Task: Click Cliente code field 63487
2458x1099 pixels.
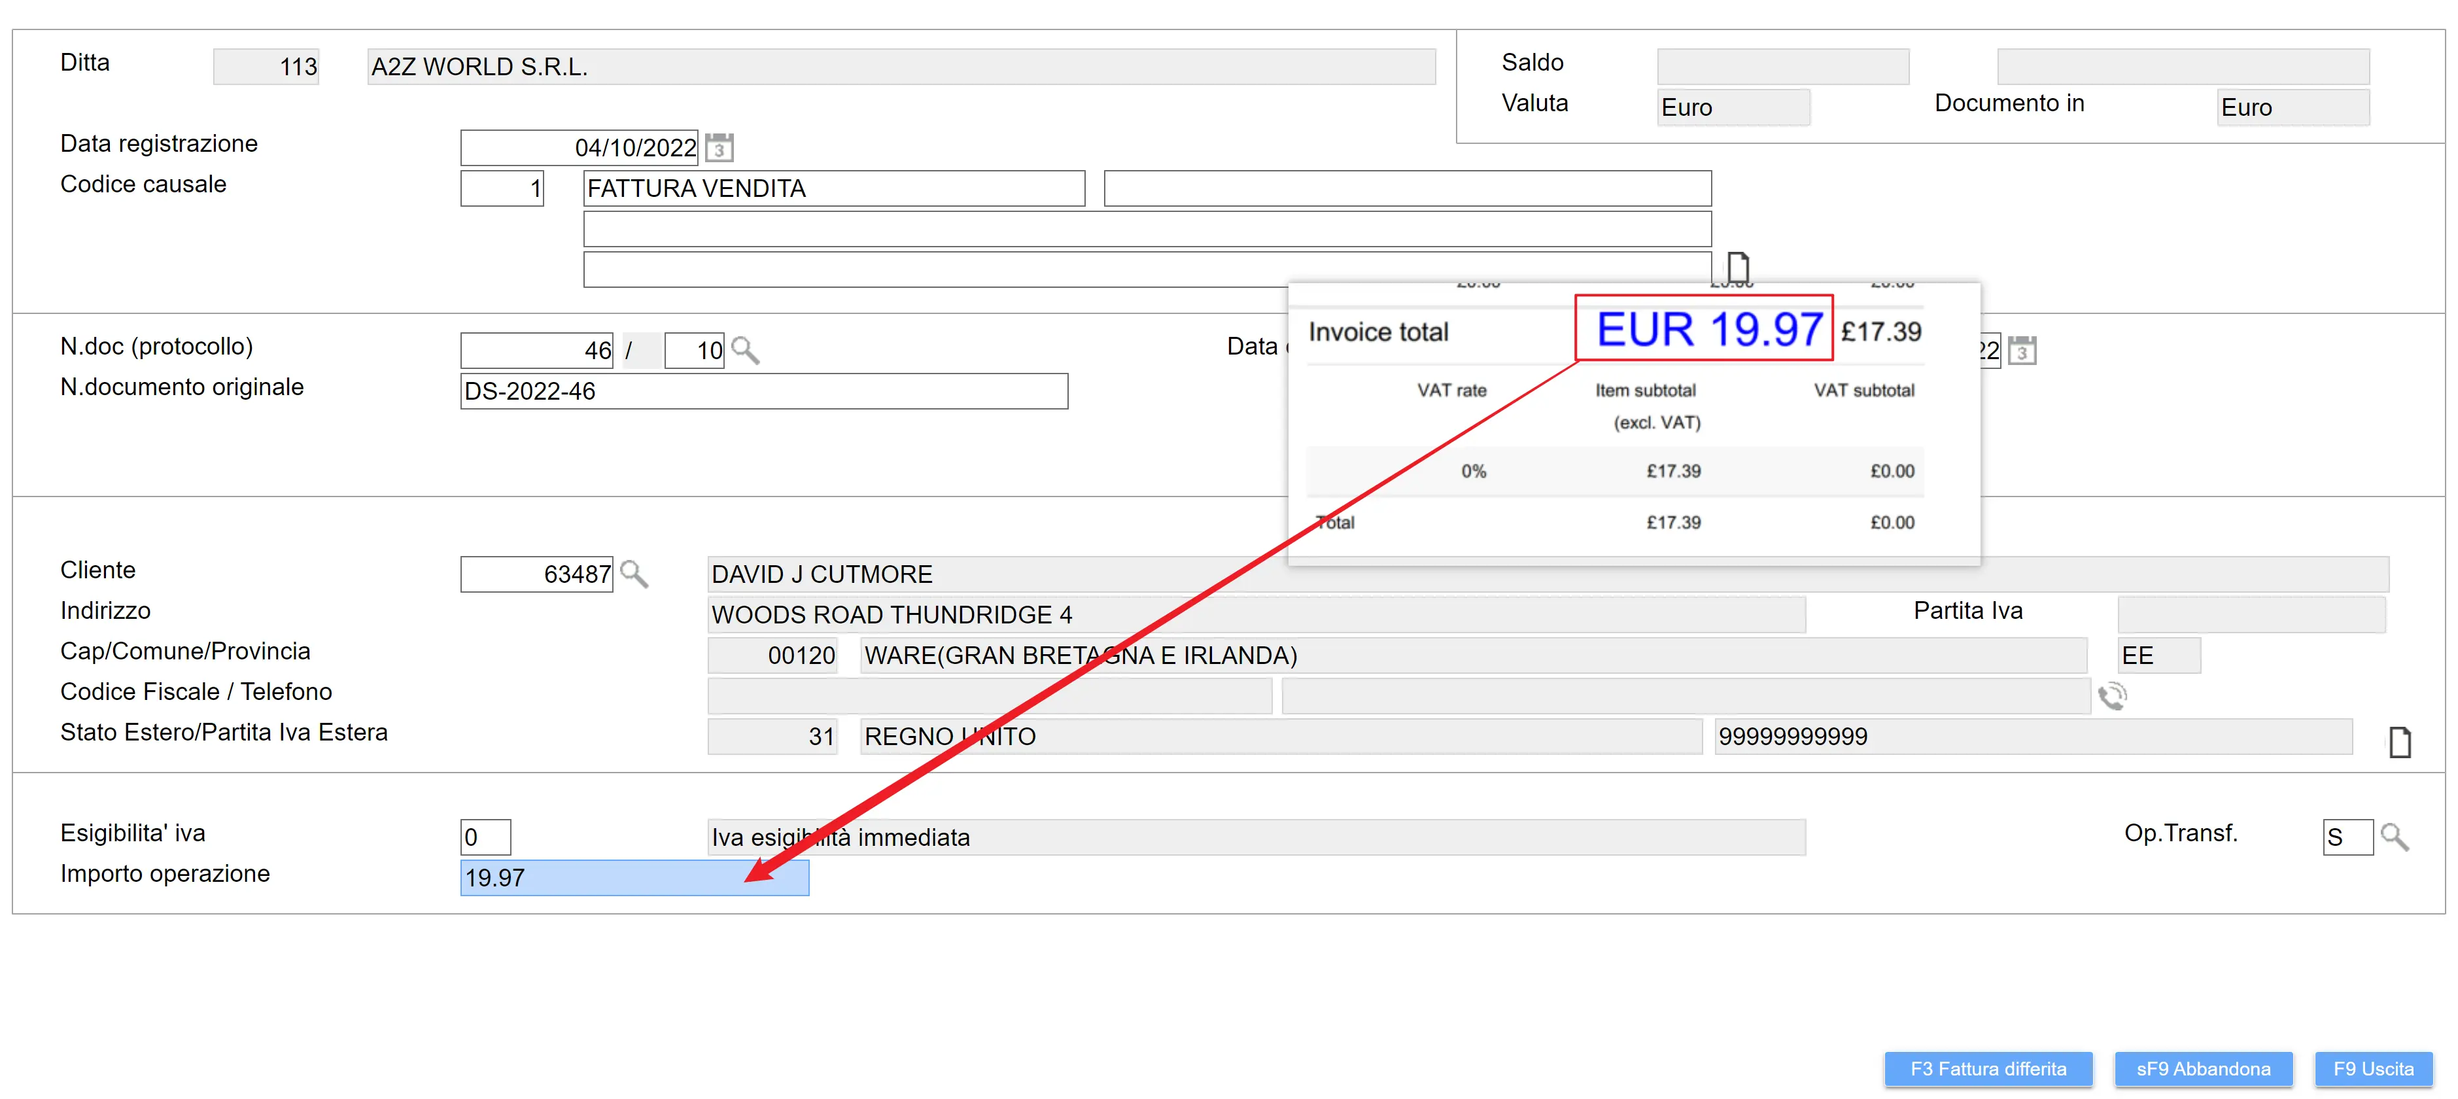Action: click(536, 573)
